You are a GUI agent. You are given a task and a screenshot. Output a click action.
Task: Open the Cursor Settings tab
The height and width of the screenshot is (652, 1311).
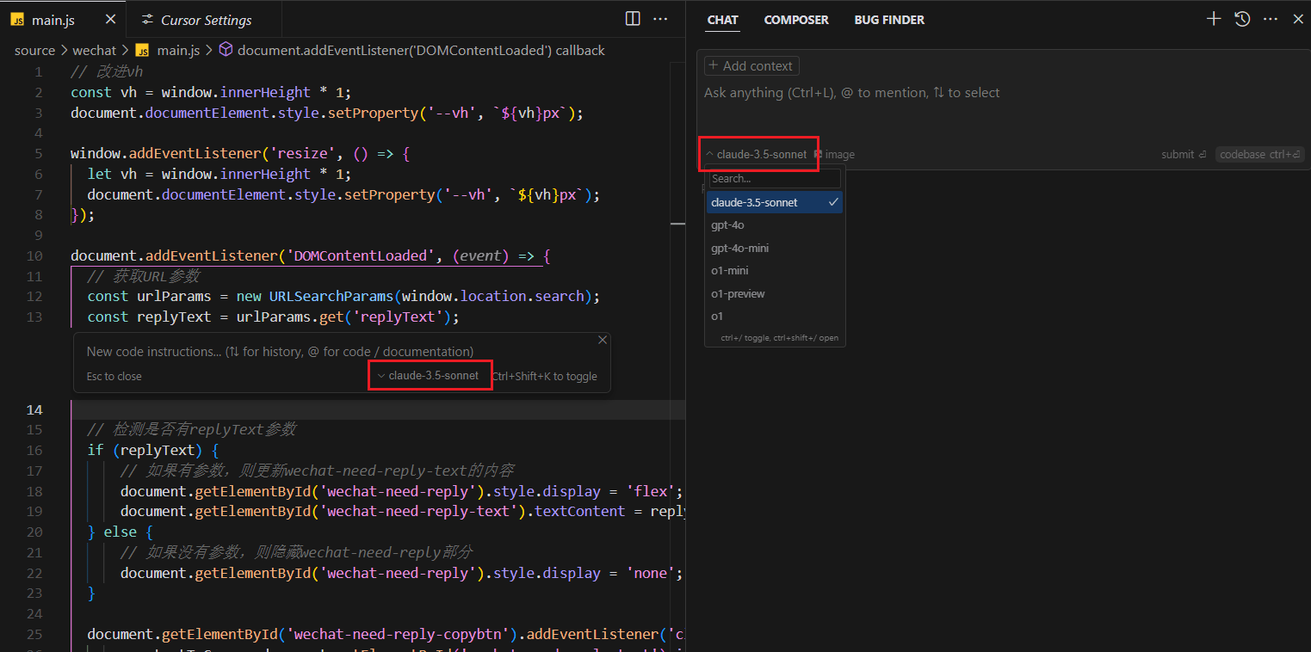tap(206, 20)
